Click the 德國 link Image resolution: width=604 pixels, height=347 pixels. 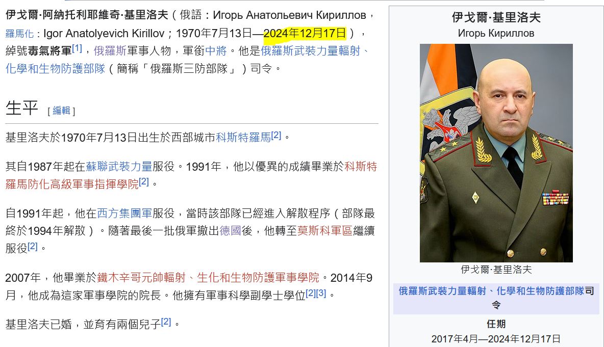point(230,231)
